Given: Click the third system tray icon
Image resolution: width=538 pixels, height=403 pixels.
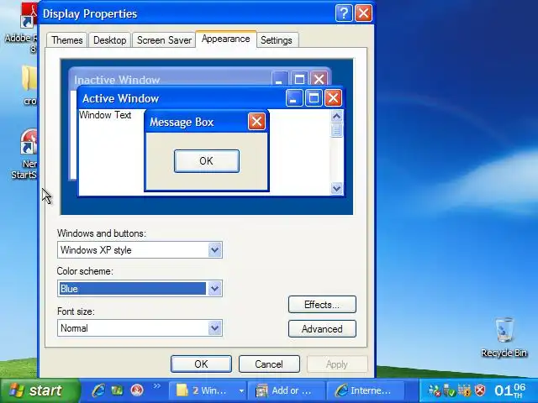Looking at the screenshot, I should click(x=464, y=390).
